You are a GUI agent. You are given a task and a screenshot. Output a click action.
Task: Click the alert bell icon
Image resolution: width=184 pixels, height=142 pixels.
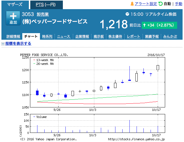132,4
